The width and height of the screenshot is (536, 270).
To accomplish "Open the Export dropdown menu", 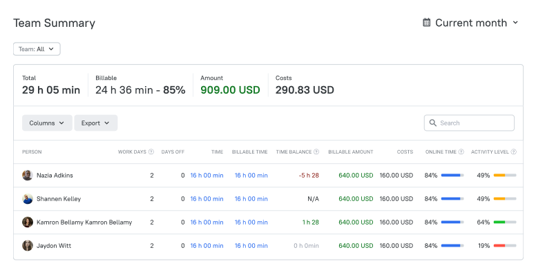I will [x=96, y=123].
